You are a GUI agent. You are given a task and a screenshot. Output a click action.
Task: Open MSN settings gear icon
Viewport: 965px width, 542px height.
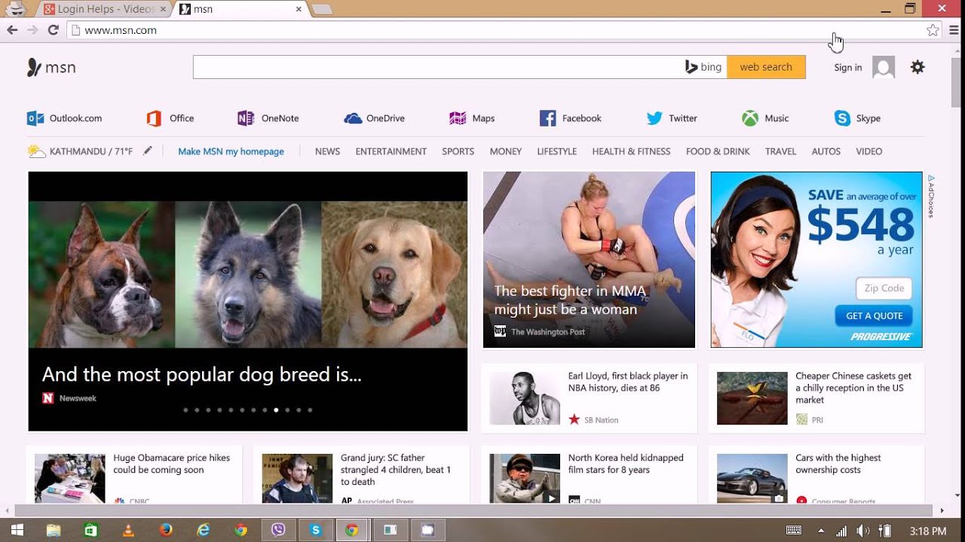[x=918, y=67]
